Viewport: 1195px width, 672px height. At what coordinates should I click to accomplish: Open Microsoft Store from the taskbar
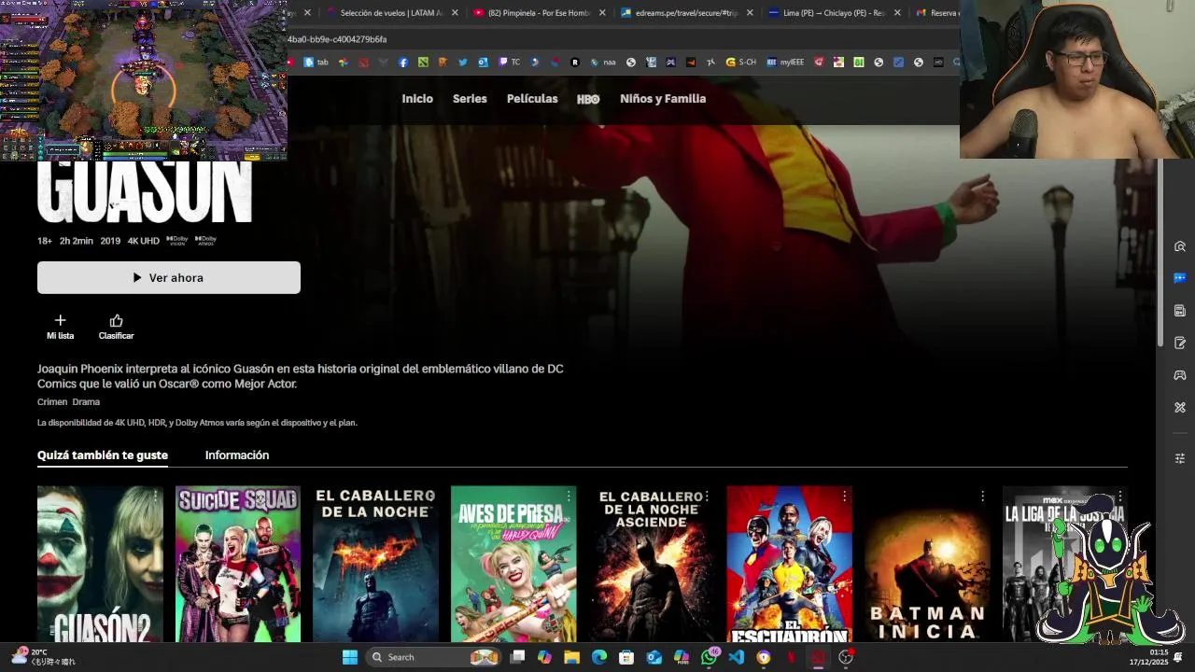[x=626, y=657]
